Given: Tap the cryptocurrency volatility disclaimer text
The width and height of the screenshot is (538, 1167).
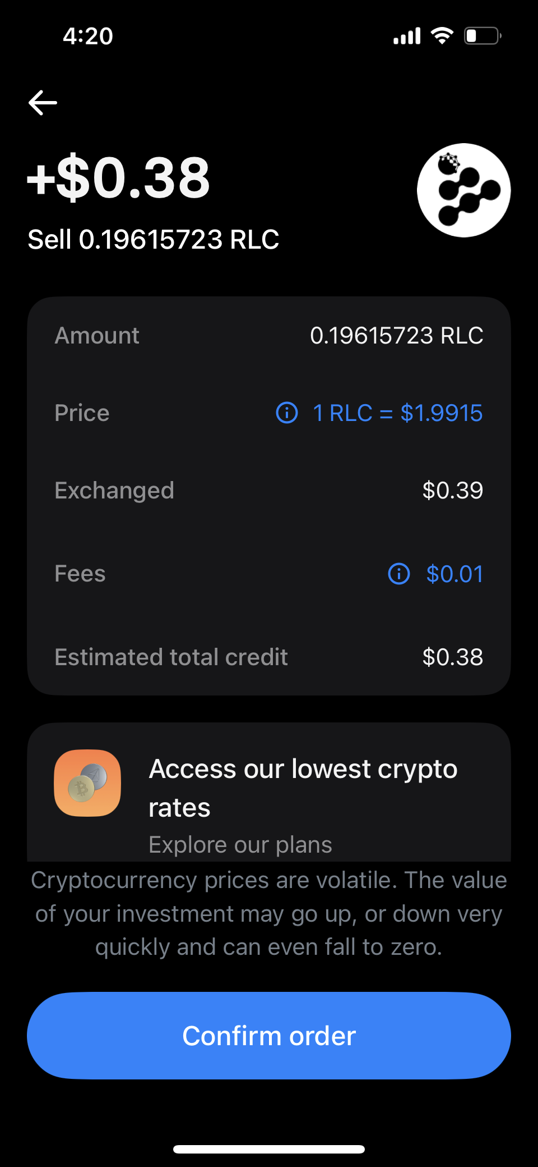Looking at the screenshot, I should 269,913.
